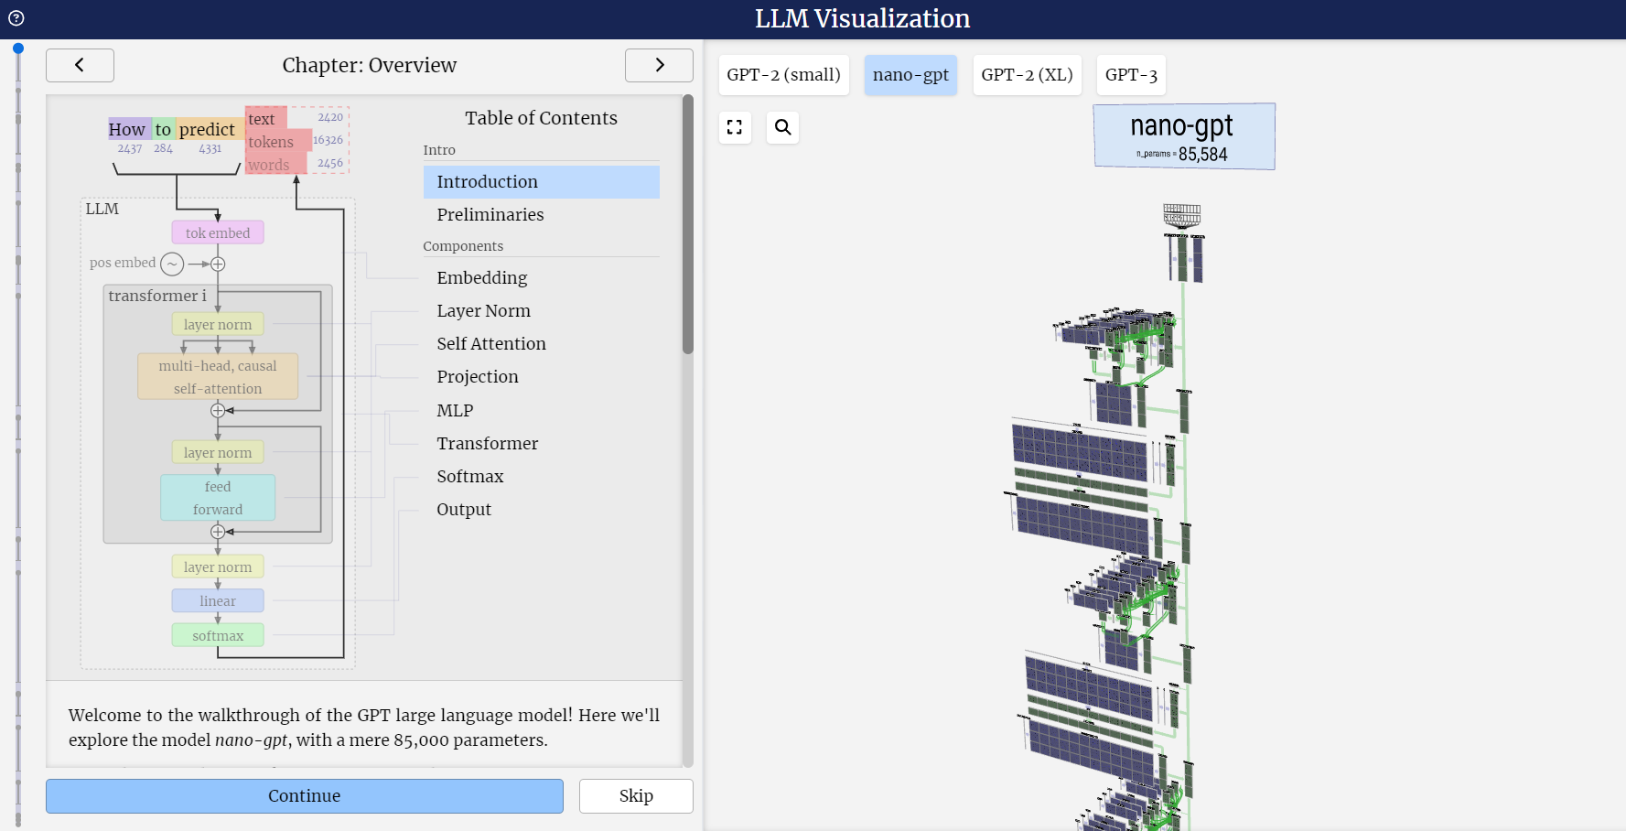Open the help question mark icon

[x=16, y=18]
